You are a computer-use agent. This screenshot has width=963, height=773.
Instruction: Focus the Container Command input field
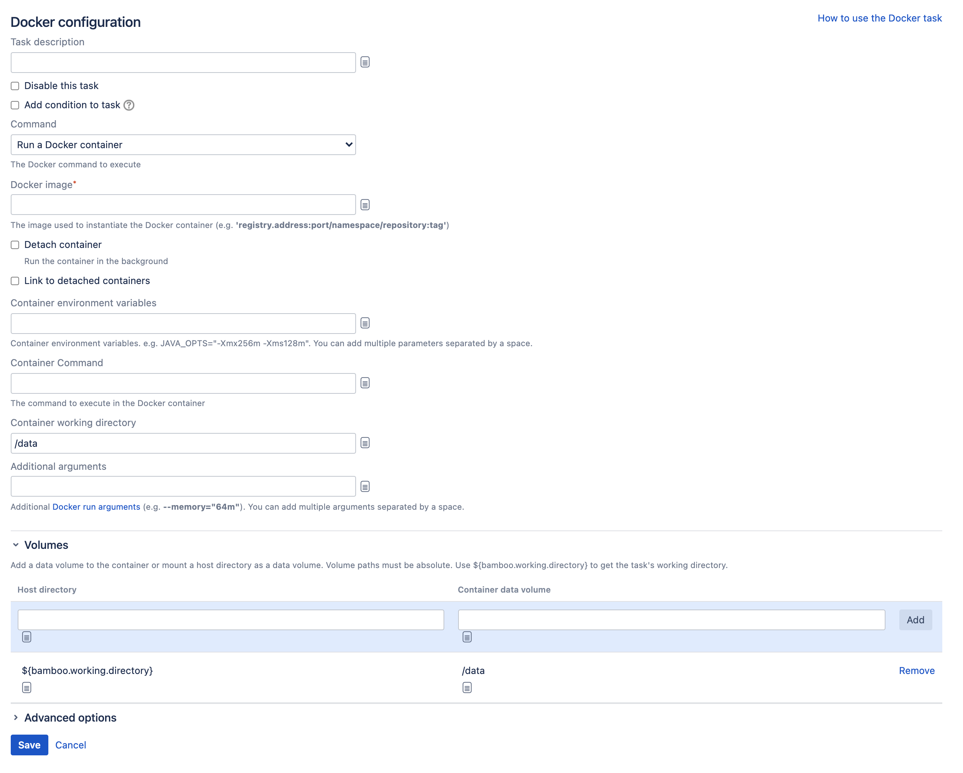click(183, 383)
